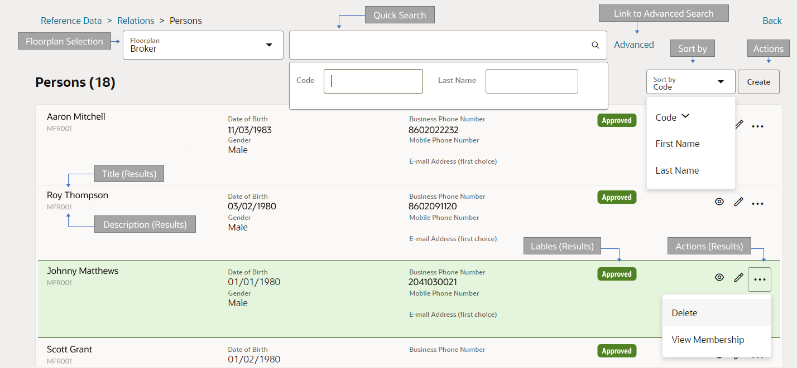The image size is (797, 368).
Task: Edit Johnny Matthews with the pencil icon
Action: pos(738,277)
